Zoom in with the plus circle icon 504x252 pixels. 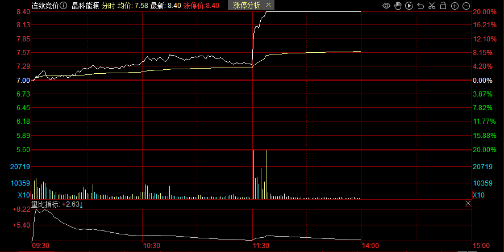click(455, 6)
